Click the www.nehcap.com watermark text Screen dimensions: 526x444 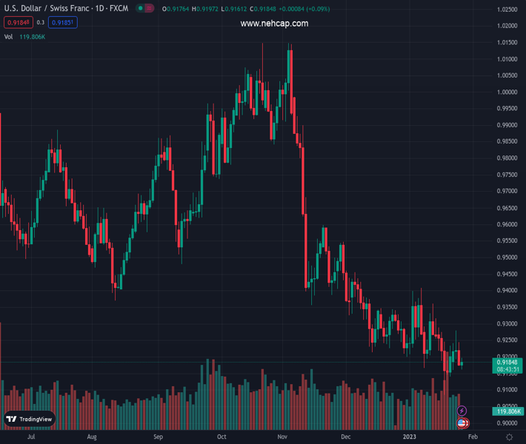274,24
